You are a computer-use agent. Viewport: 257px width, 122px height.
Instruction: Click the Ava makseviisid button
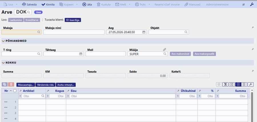click(180, 54)
